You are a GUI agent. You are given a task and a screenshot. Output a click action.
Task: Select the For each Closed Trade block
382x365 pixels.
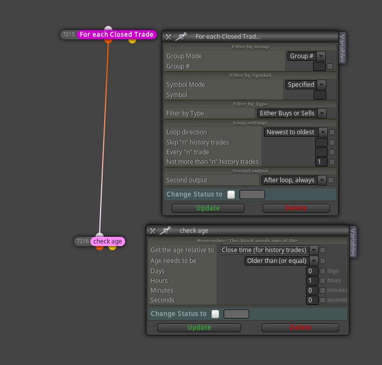[x=116, y=34]
